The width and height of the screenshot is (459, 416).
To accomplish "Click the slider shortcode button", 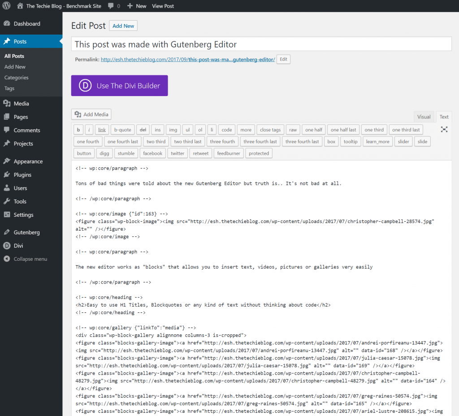I will tap(403, 141).
